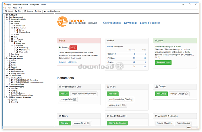This screenshot has width=202, height=132.
Task: Select user Pol Dowson icon
Action: click(15, 26)
